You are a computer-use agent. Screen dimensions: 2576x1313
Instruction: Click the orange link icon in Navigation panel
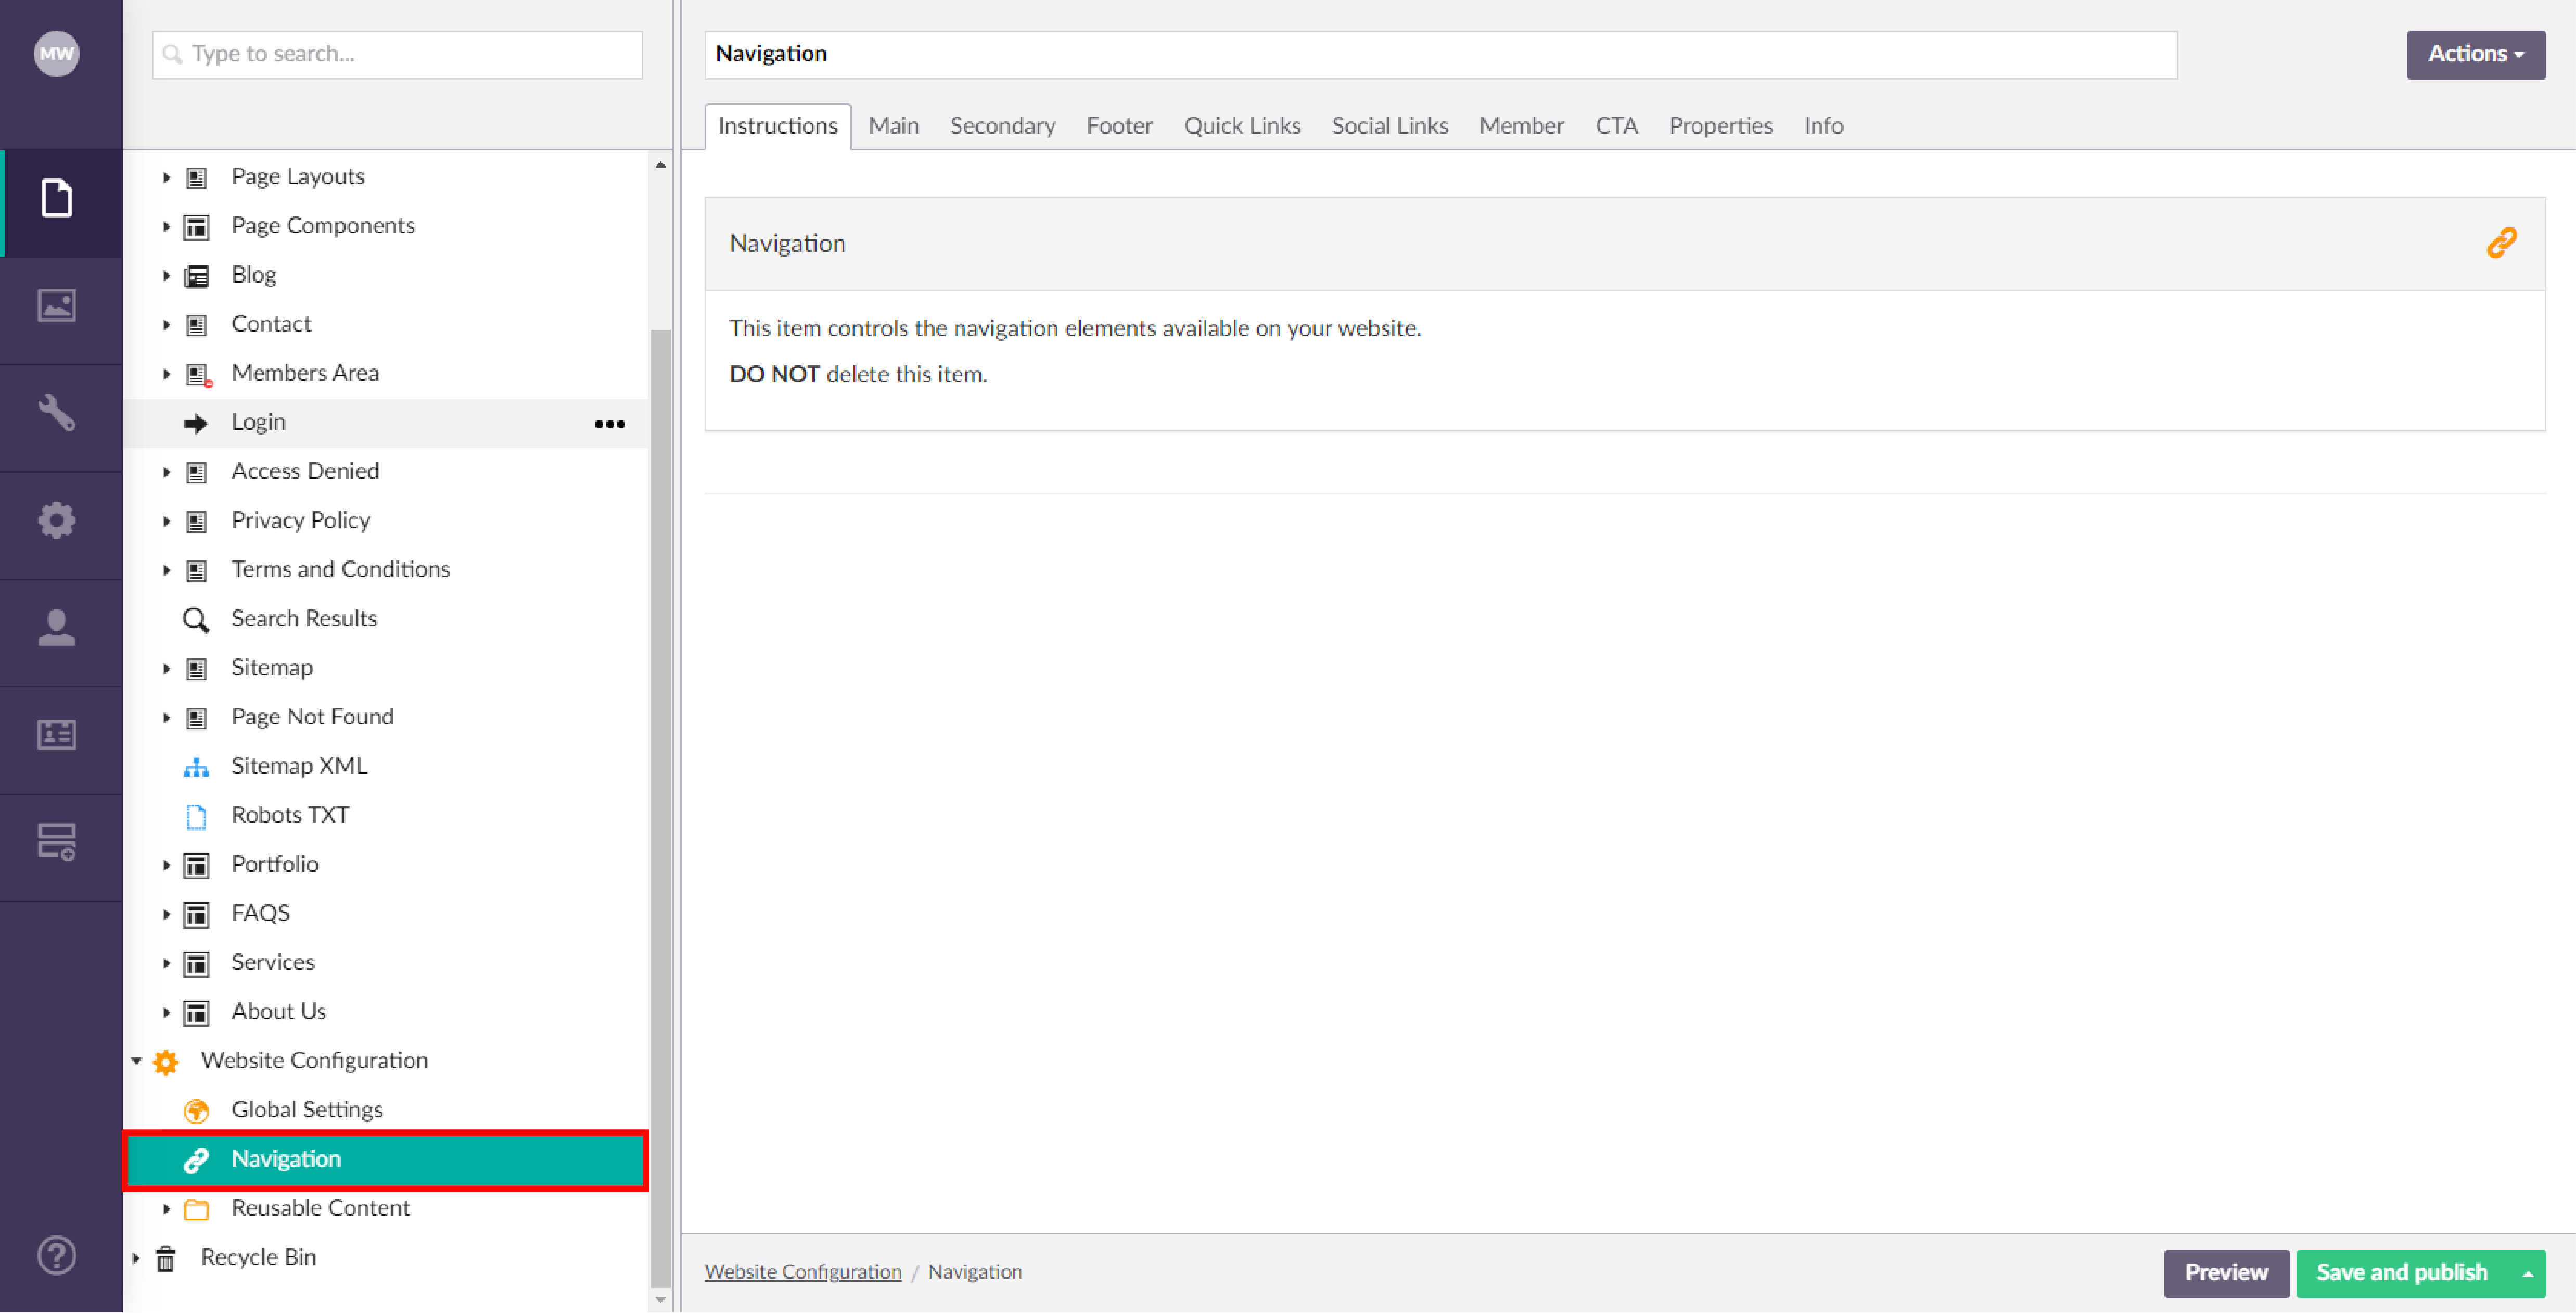2501,243
